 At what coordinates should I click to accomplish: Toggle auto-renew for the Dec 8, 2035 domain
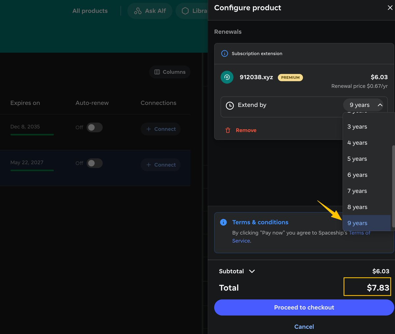(x=95, y=127)
